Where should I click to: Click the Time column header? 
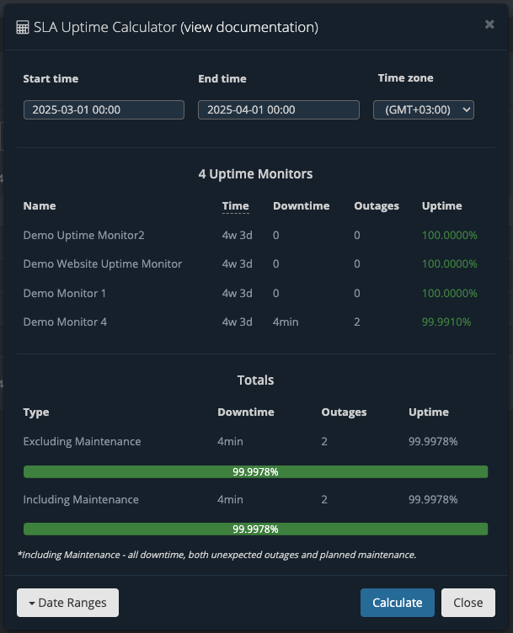point(236,206)
